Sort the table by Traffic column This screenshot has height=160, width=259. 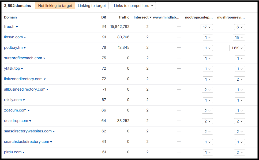point(124,17)
